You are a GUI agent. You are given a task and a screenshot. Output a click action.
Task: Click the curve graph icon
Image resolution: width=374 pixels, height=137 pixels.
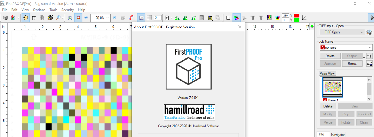pos(304,18)
